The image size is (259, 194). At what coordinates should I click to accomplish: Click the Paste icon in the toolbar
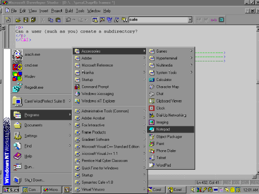[58, 20]
